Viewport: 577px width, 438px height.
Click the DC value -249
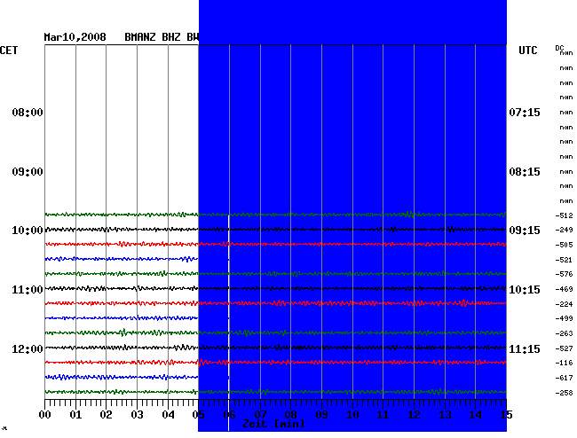coord(564,230)
